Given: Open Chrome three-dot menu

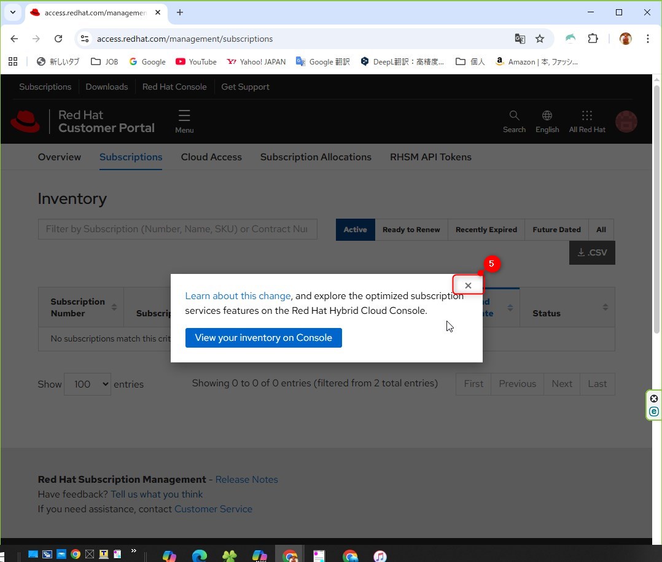Looking at the screenshot, I should 648,39.
